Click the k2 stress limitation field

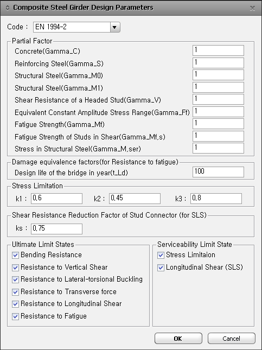pyautogui.click(x=135, y=199)
